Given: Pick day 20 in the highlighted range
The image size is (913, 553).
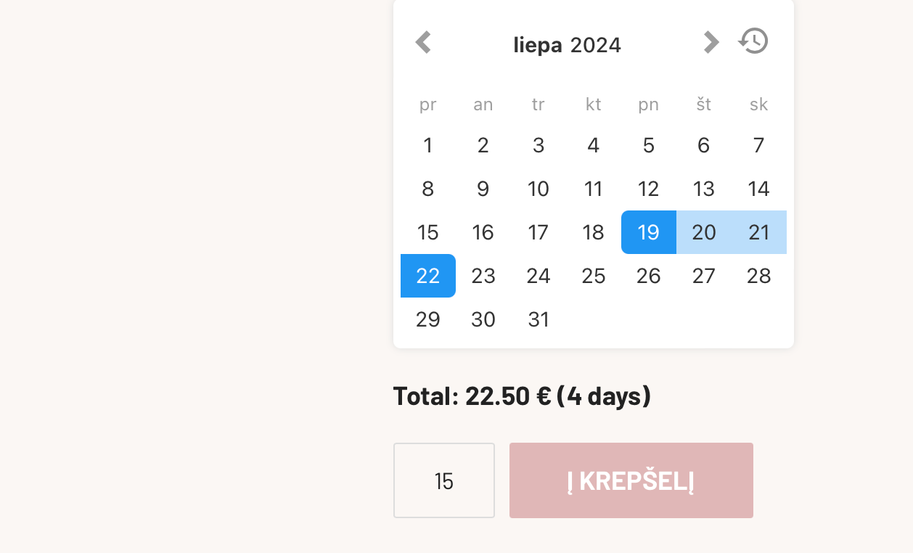Looking at the screenshot, I should click(704, 232).
